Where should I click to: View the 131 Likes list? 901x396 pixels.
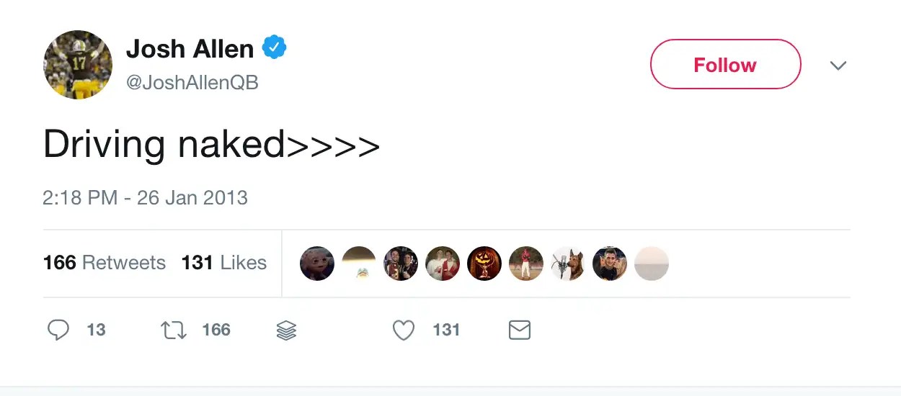[x=224, y=263]
